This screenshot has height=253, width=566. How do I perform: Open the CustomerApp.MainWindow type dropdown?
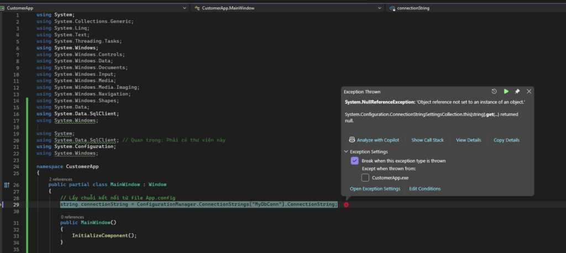pyautogui.click(x=379, y=8)
